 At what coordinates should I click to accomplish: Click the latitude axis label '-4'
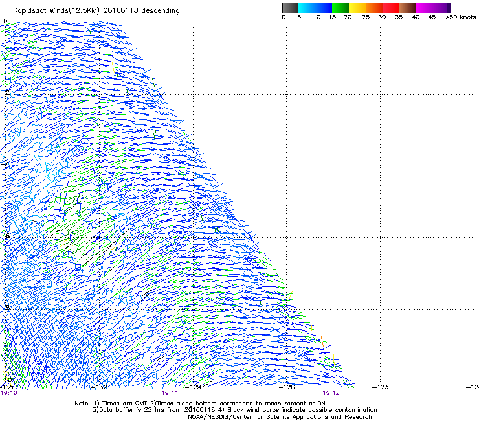[x=5, y=164]
